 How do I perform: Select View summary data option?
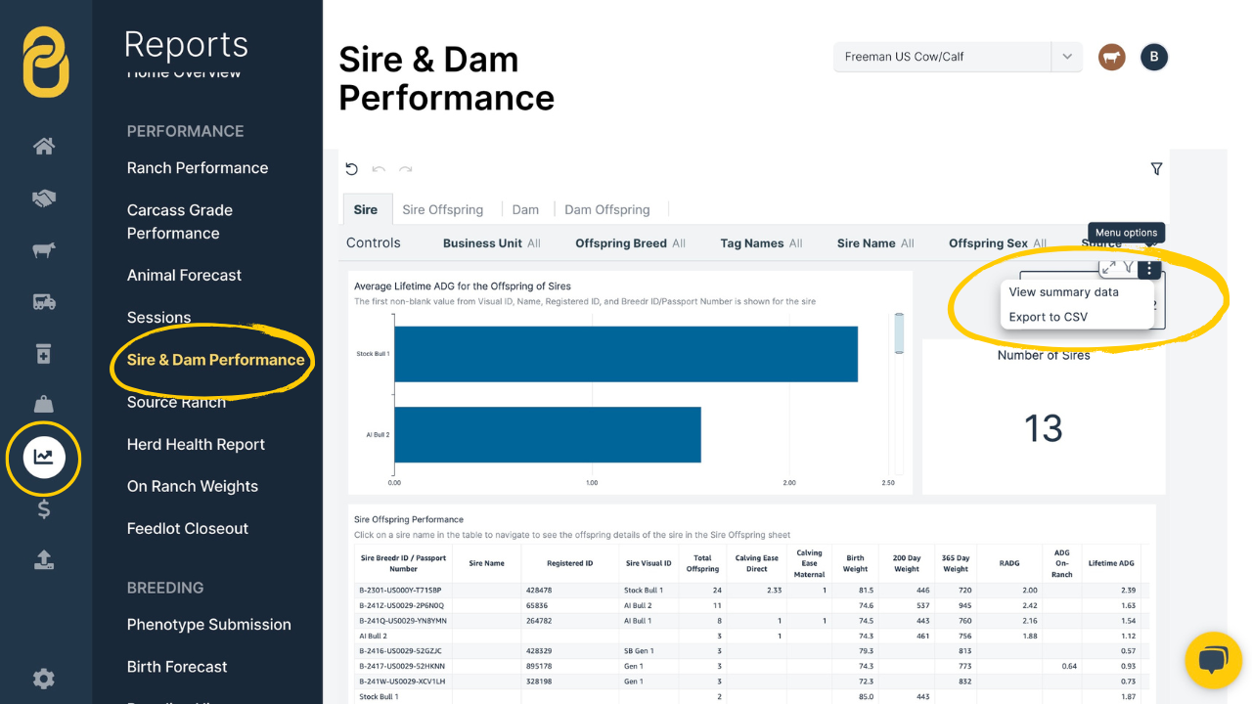(x=1063, y=292)
